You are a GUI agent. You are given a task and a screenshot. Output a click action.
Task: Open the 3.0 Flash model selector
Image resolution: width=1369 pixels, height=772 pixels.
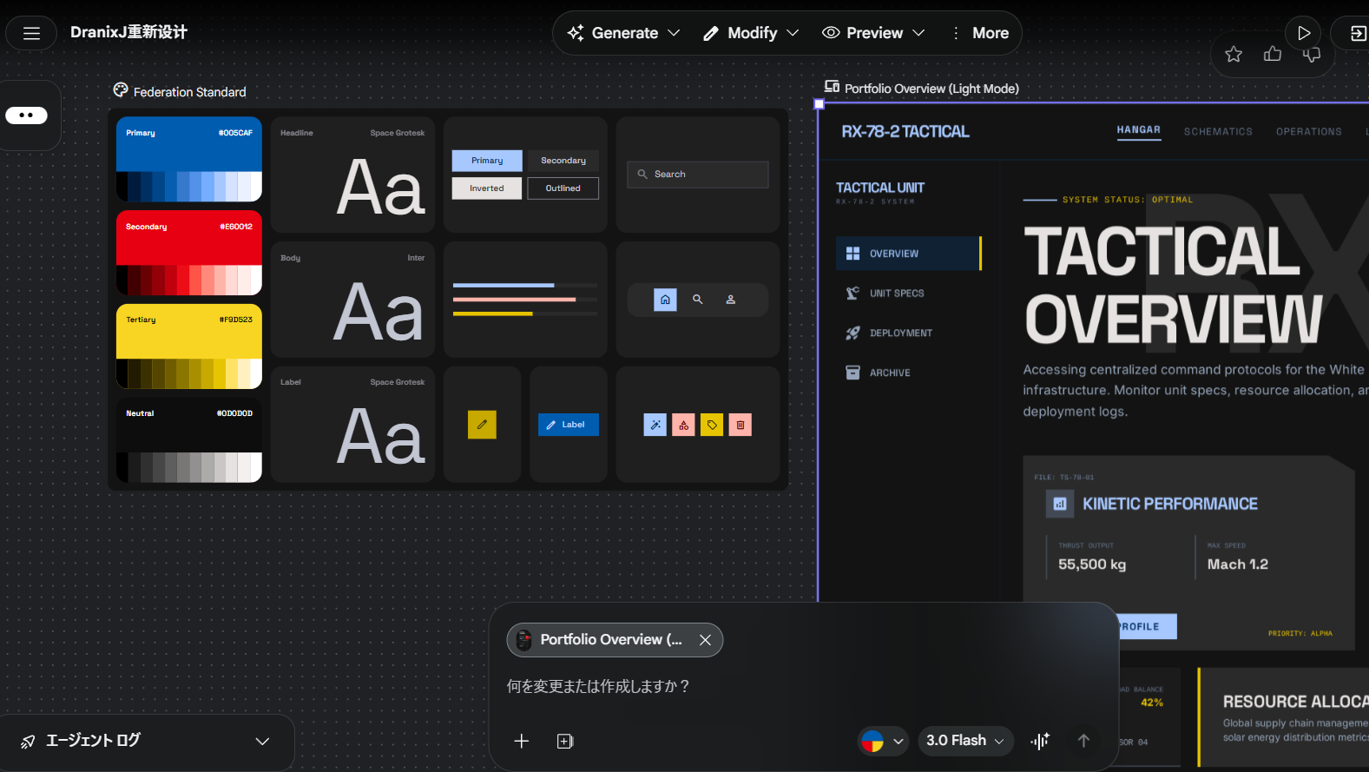[x=964, y=741]
